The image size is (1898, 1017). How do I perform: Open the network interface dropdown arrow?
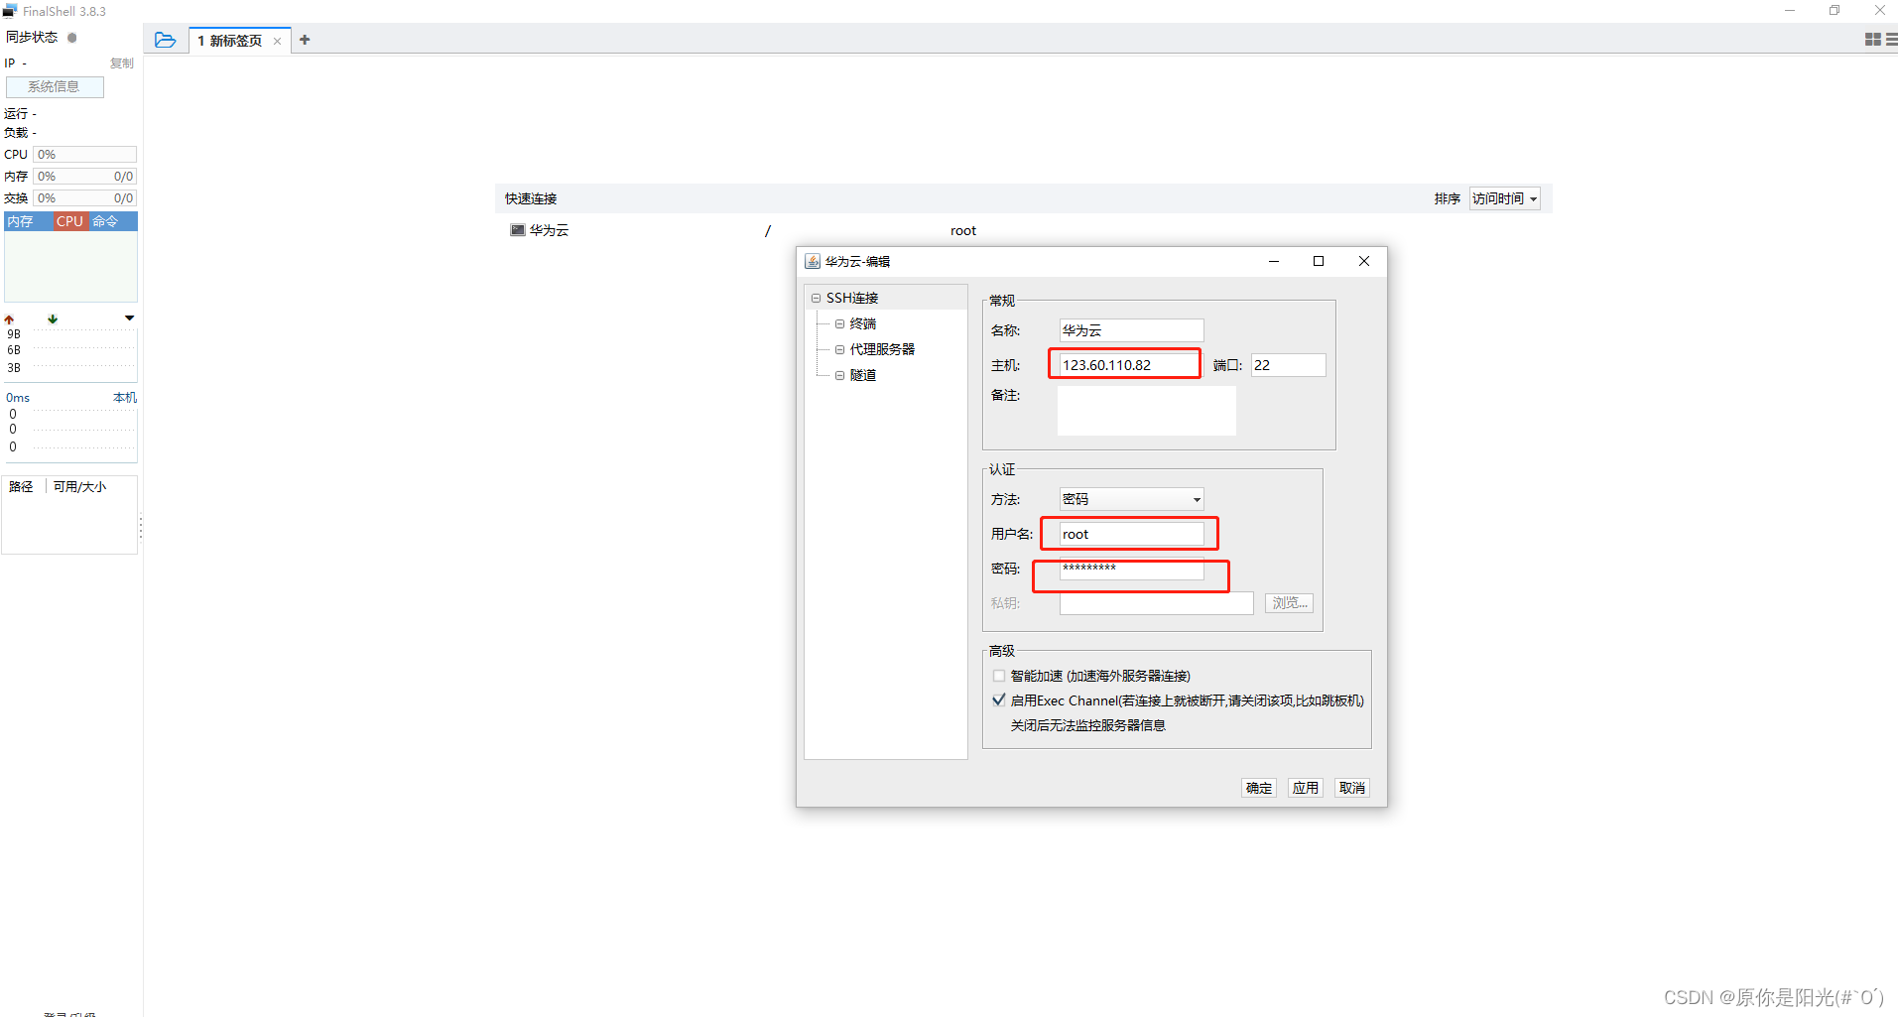(x=129, y=318)
